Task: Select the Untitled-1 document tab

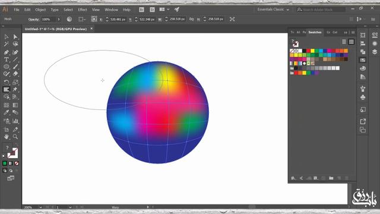Action: point(56,29)
